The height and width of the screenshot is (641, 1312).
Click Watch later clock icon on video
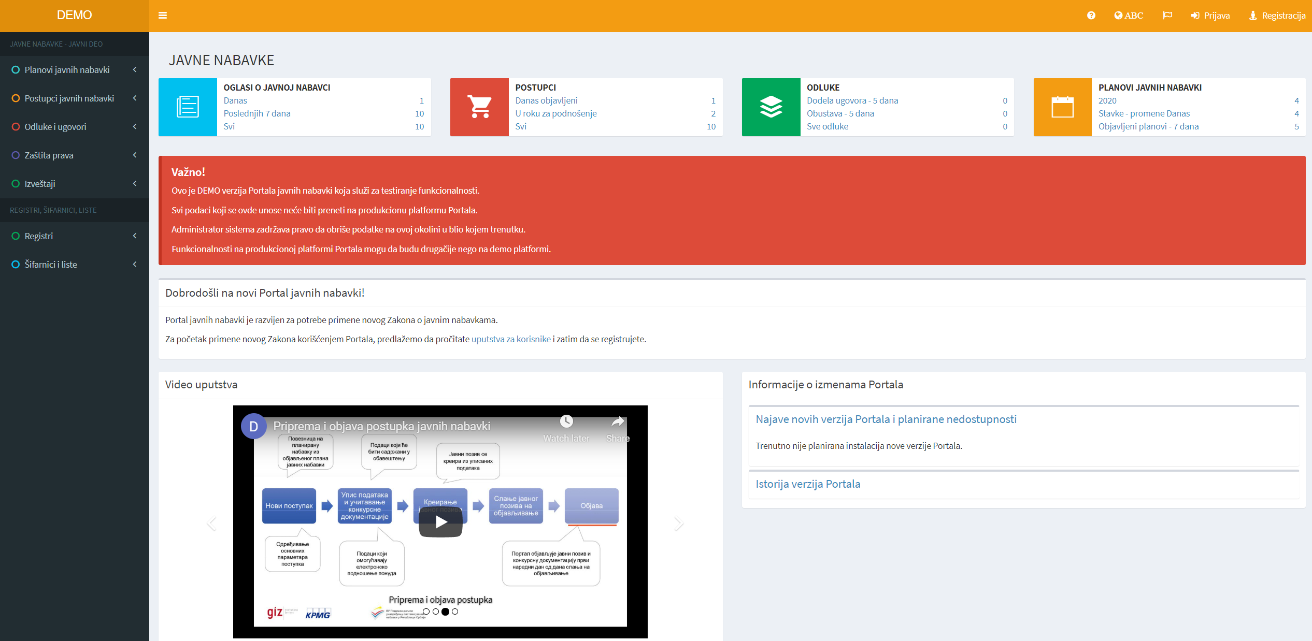566,421
